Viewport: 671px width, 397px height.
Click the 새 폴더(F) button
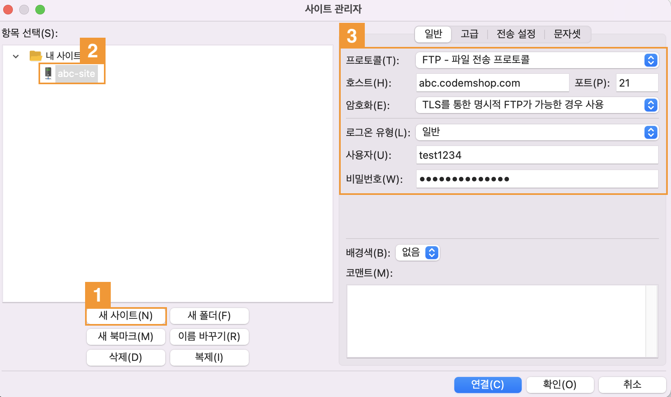tap(209, 316)
